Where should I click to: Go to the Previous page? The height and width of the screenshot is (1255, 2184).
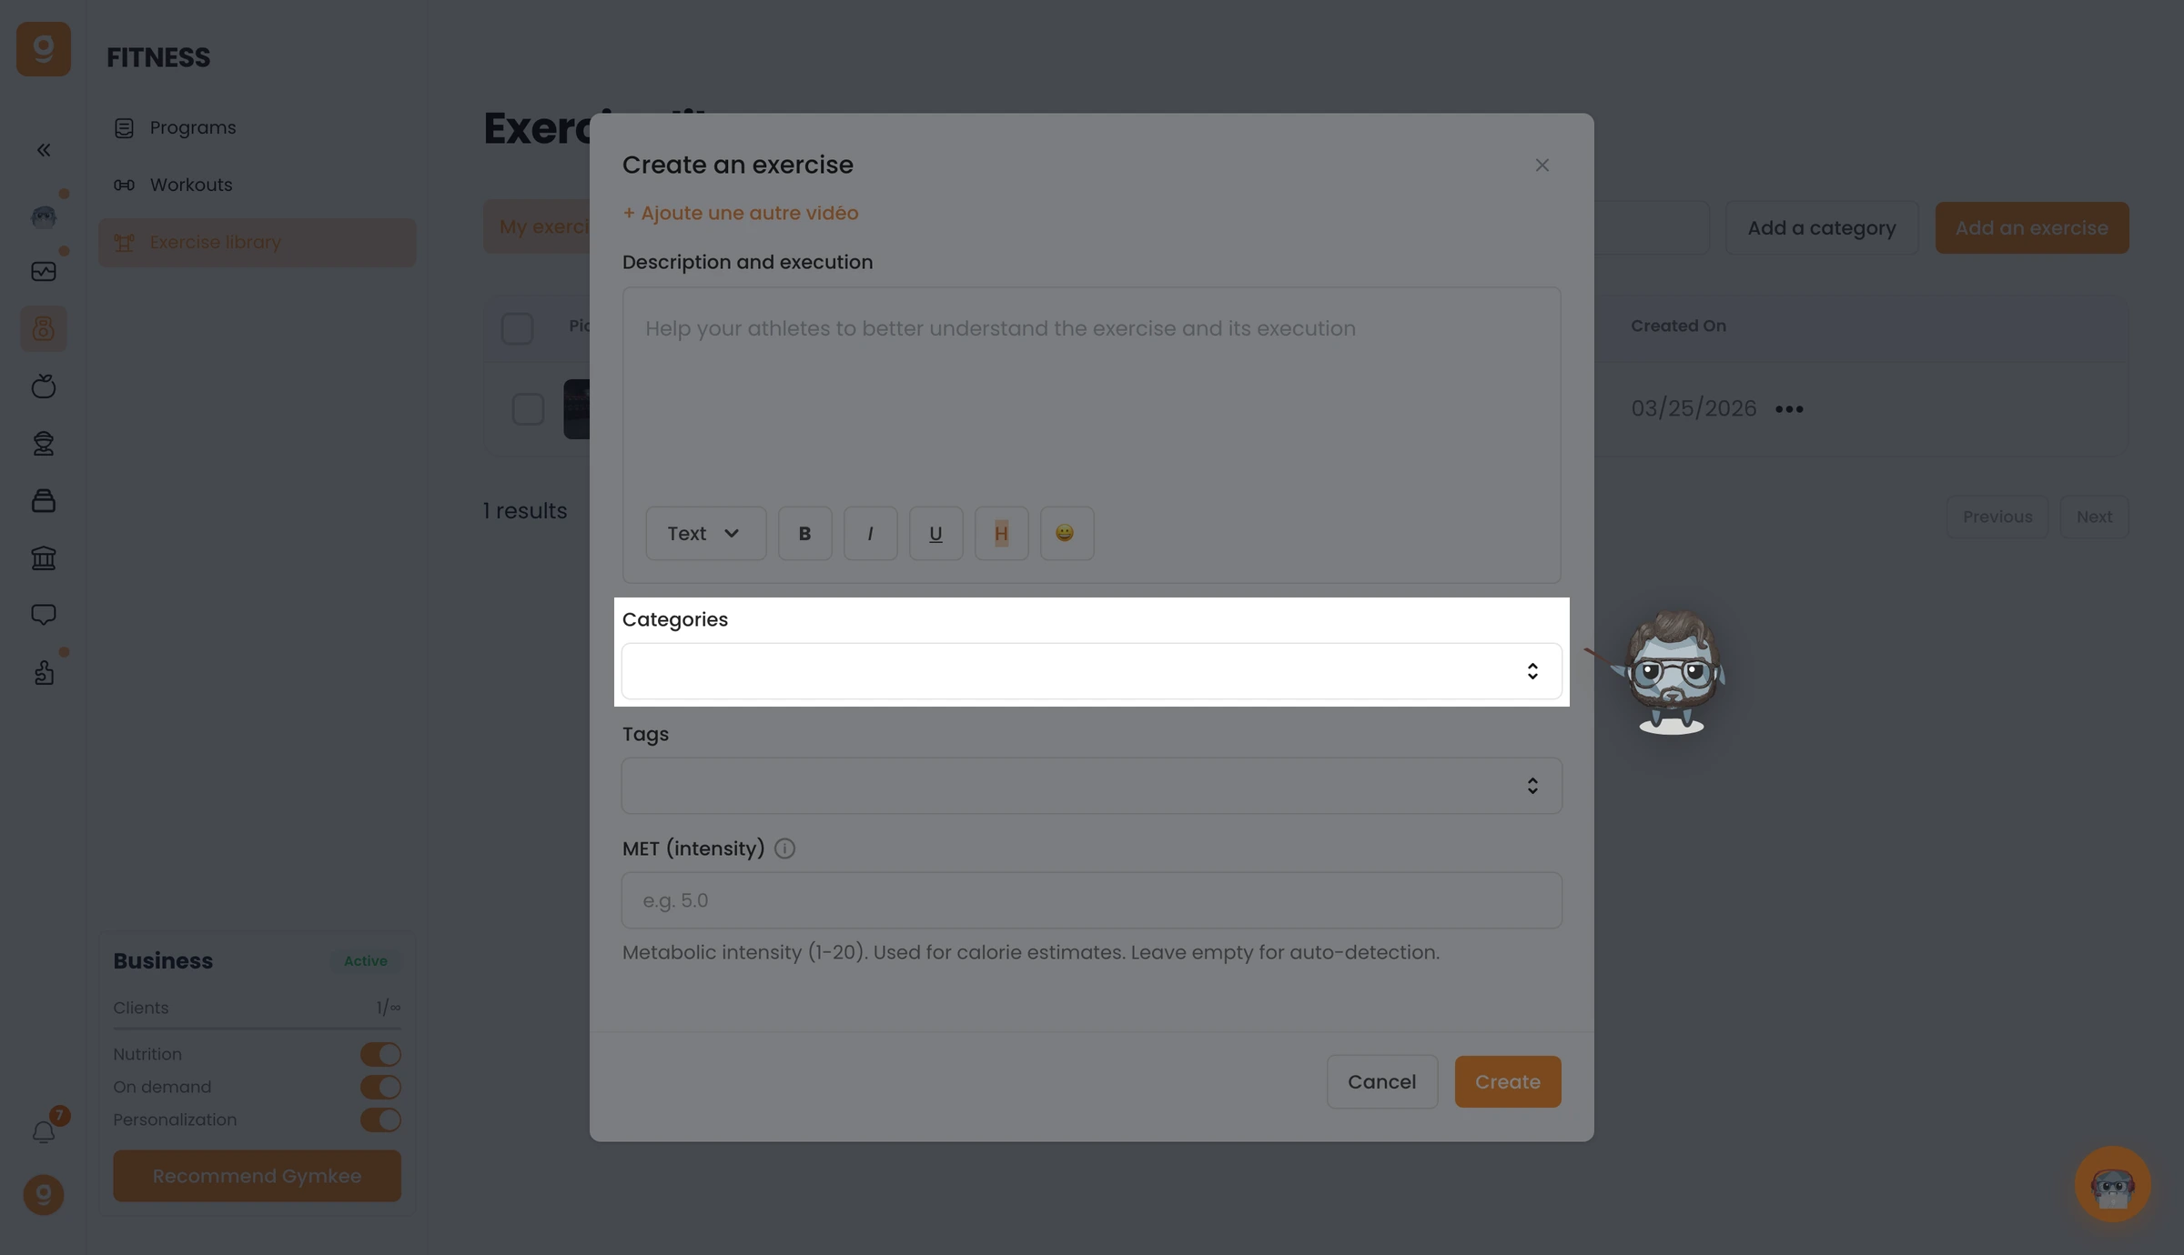point(1997,517)
